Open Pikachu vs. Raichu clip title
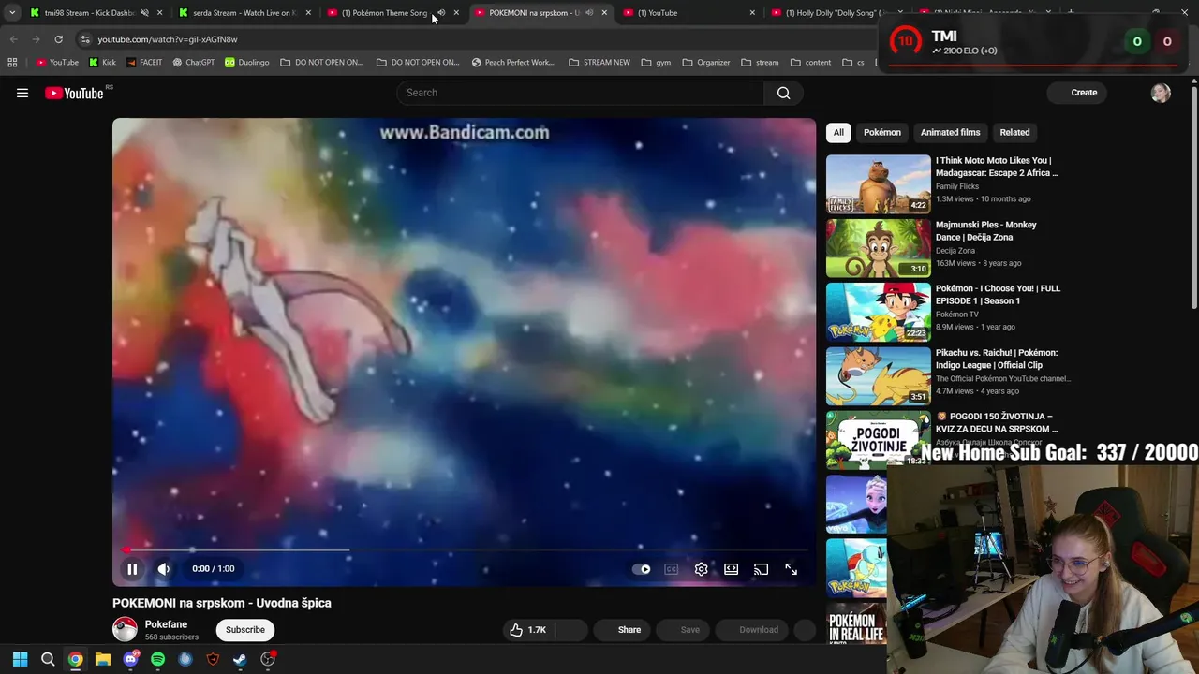The image size is (1199, 674). [x=997, y=359]
